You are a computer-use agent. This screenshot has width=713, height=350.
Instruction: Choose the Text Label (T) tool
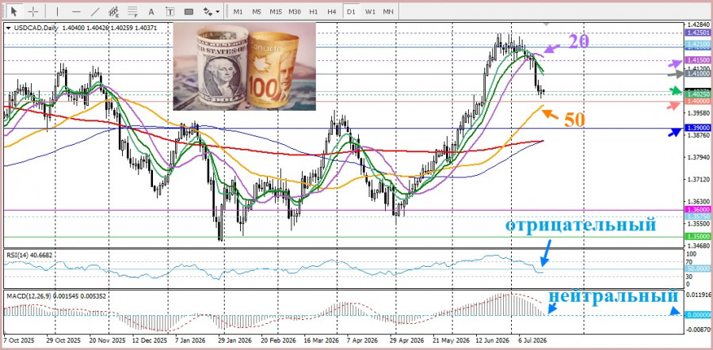170,11
